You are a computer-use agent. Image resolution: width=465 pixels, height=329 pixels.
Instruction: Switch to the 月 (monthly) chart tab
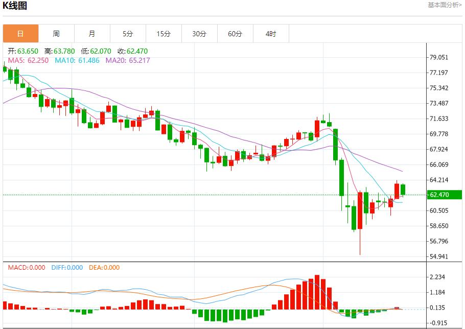(x=92, y=33)
